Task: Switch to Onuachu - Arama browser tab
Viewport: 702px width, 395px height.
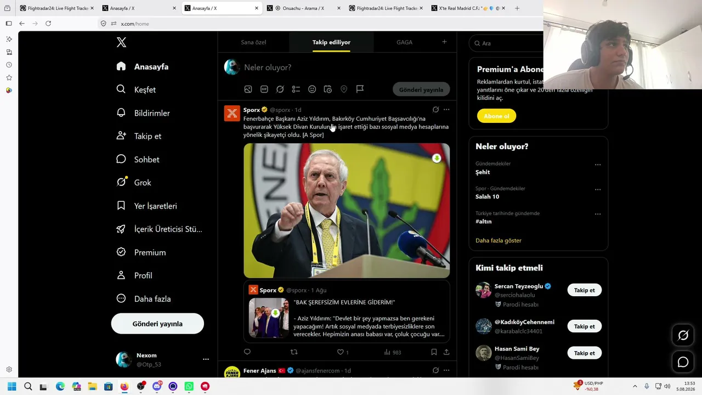Action: (303, 8)
